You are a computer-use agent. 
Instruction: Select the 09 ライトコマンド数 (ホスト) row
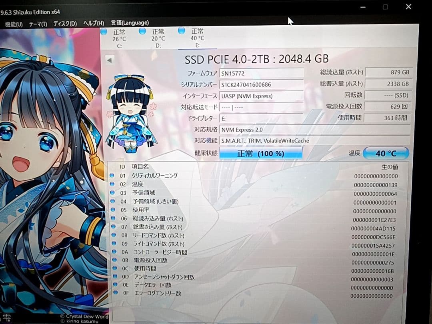point(254,244)
